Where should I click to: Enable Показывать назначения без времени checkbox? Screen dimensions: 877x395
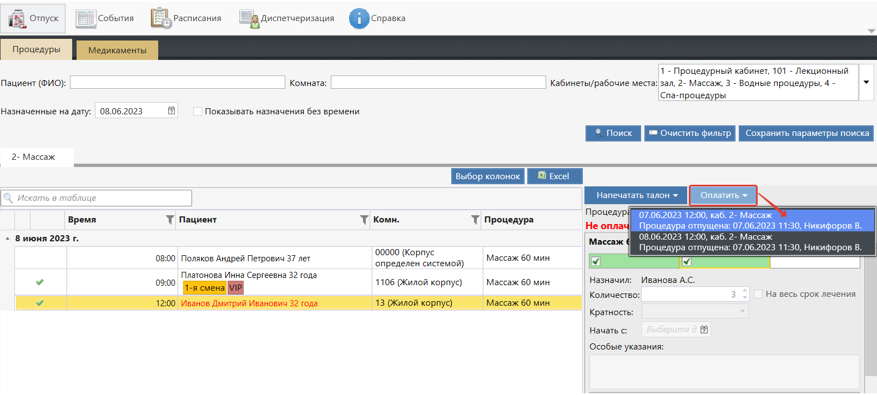click(198, 112)
